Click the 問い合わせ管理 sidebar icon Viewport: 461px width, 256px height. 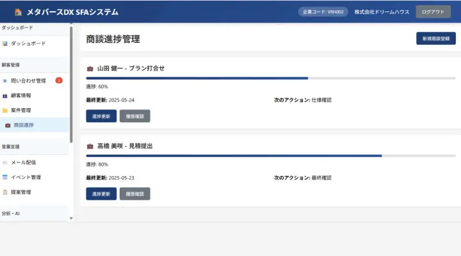point(5,81)
